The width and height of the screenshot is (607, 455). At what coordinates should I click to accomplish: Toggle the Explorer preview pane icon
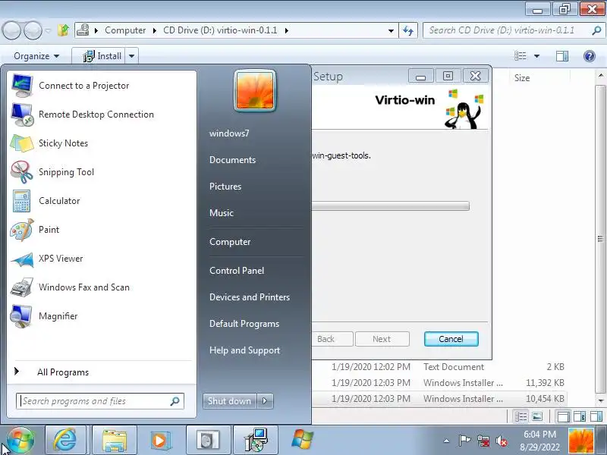[x=562, y=56]
